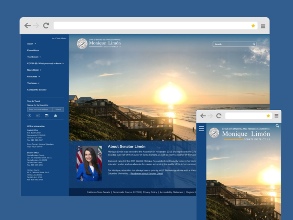Click the Senate seal logo on mobile site

click(x=214, y=132)
